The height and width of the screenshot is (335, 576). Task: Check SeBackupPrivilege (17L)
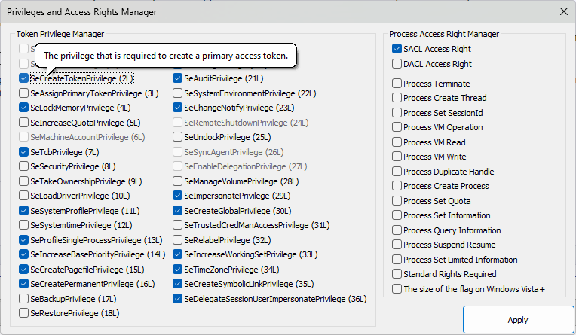pos(24,299)
